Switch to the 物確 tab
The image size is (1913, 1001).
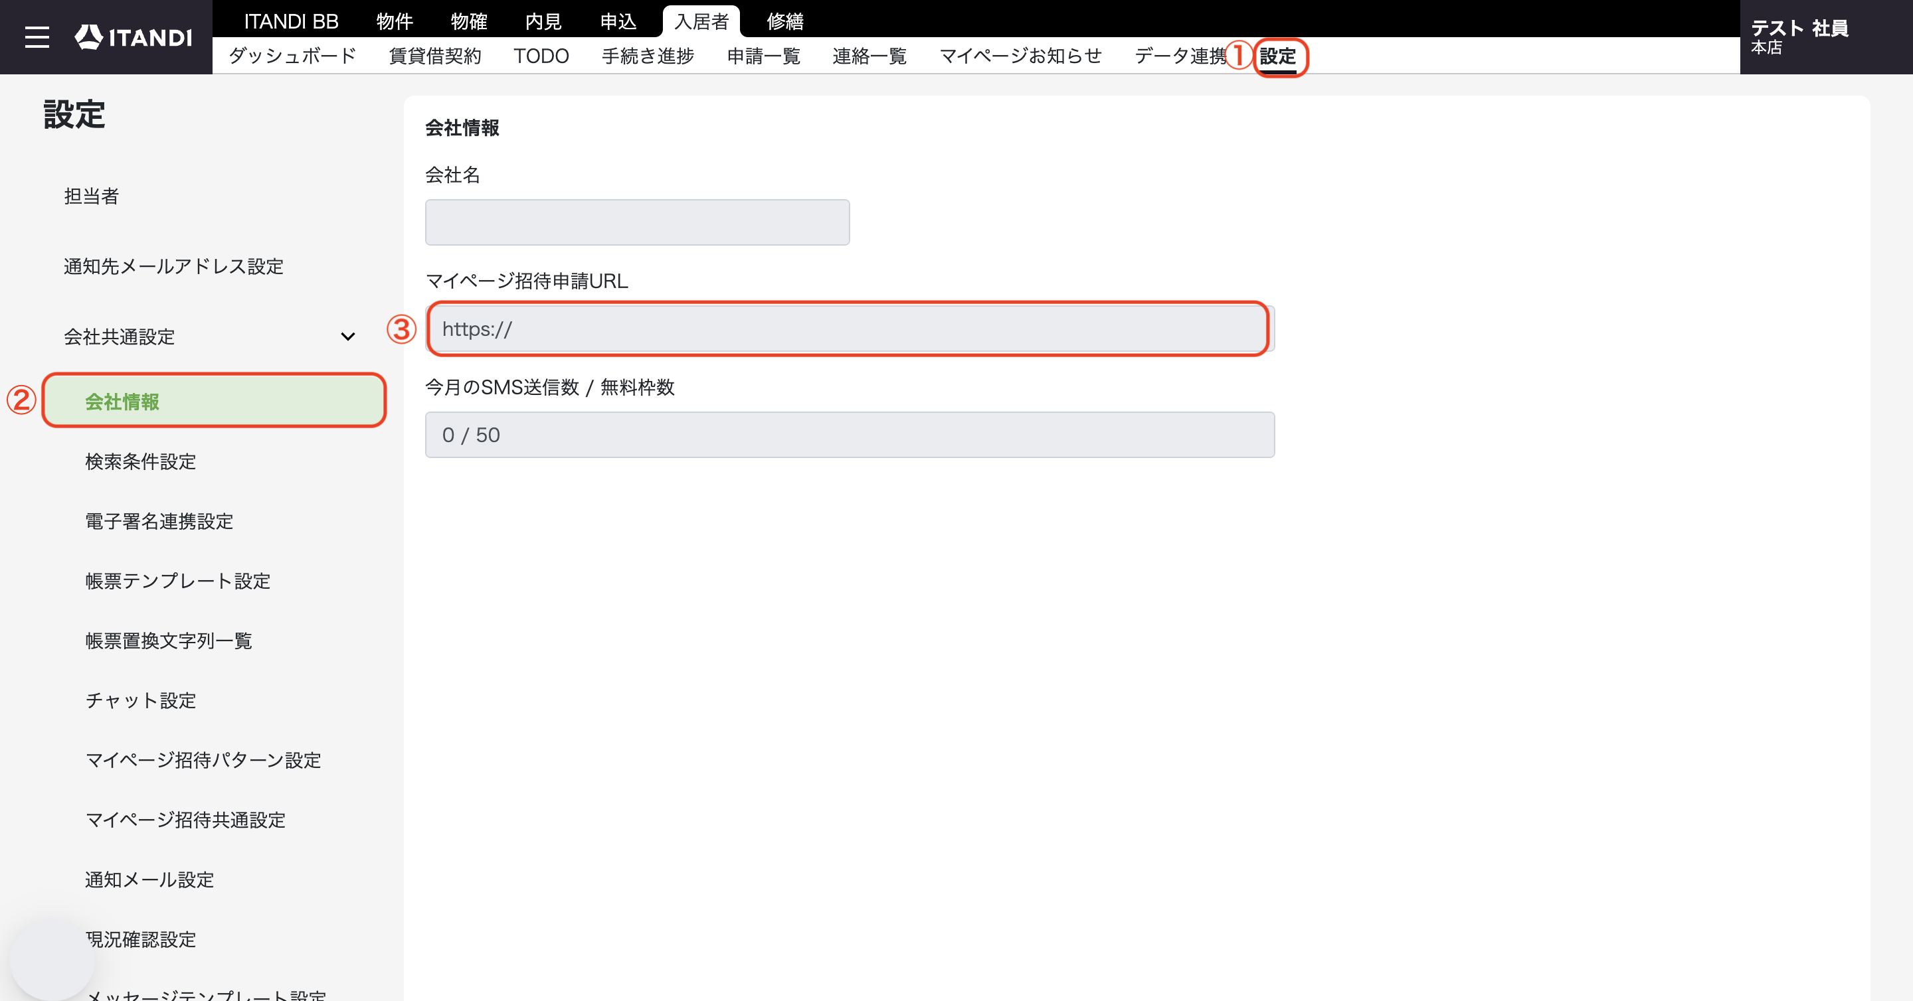click(468, 21)
